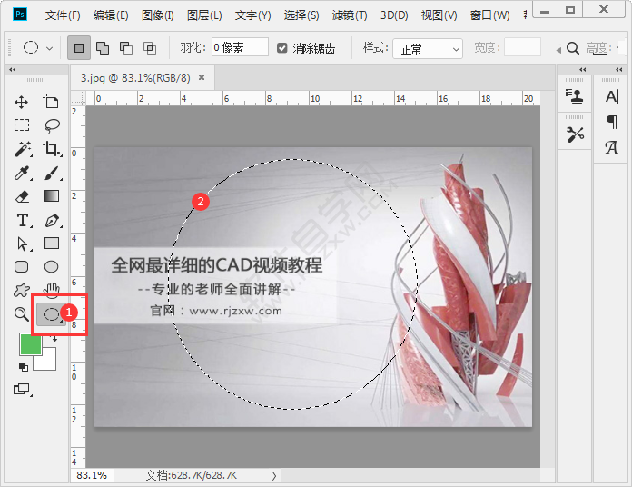Open the 滤镜(T) menu

click(x=350, y=15)
